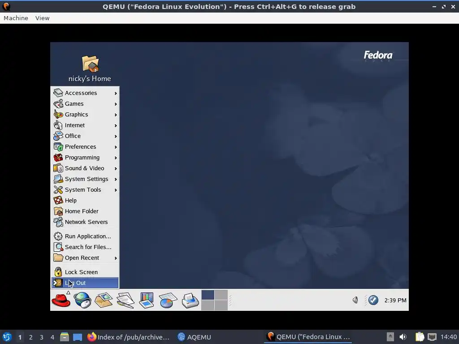This screenshot has height=344, width=459.
Task: Choose Run Application... from menu
Action: (85, 236)
